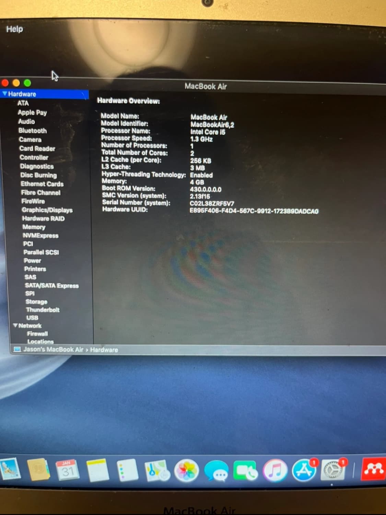
Task: Click the SMC version value 2.13f15
Action: [x=200, y=196]
